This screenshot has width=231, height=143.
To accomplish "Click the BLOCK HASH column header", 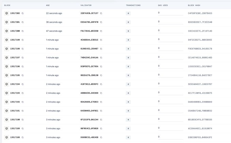I will [x=194, y=5].
